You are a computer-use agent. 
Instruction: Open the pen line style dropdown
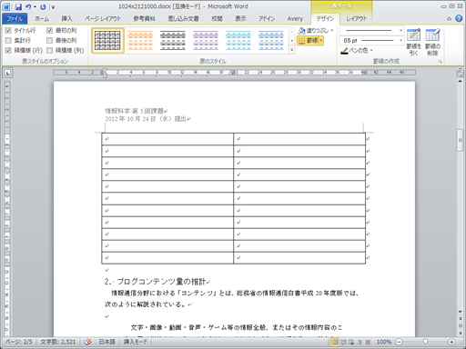400,30
